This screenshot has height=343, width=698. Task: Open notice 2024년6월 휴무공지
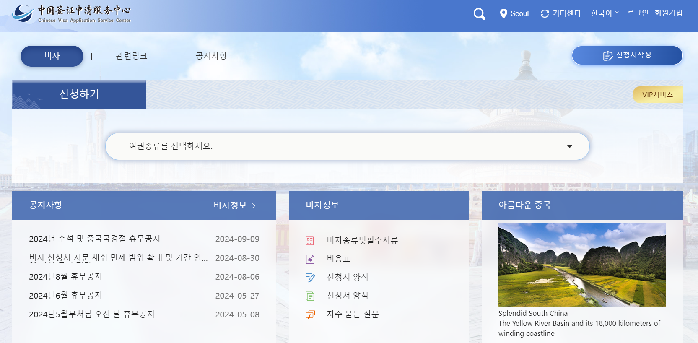[65, 296]
